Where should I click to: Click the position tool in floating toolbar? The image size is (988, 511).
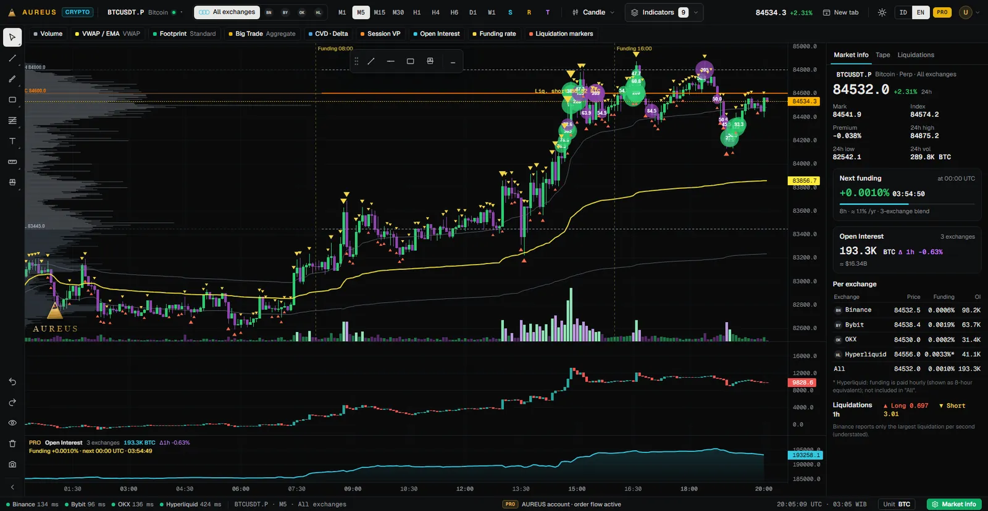point(430,61)
